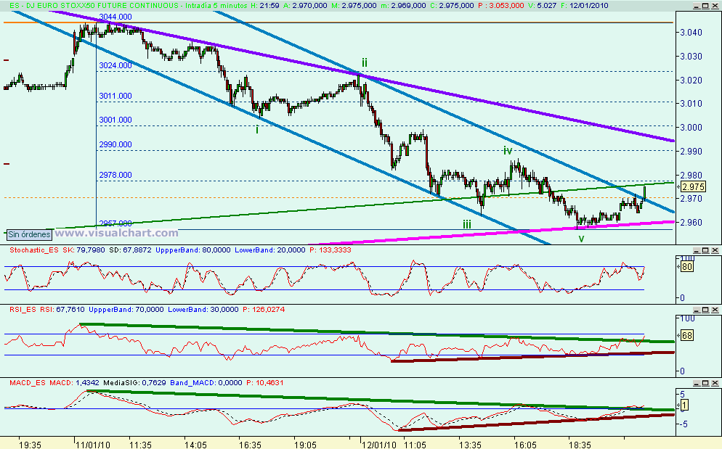
Task: Maximize the Stochastic_ES panel
Action: click(x=705, y=250)
